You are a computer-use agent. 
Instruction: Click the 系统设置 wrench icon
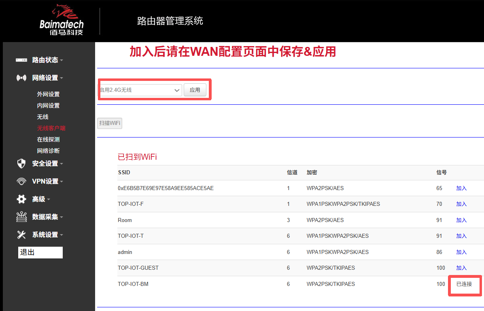click(x=21, y=235)
